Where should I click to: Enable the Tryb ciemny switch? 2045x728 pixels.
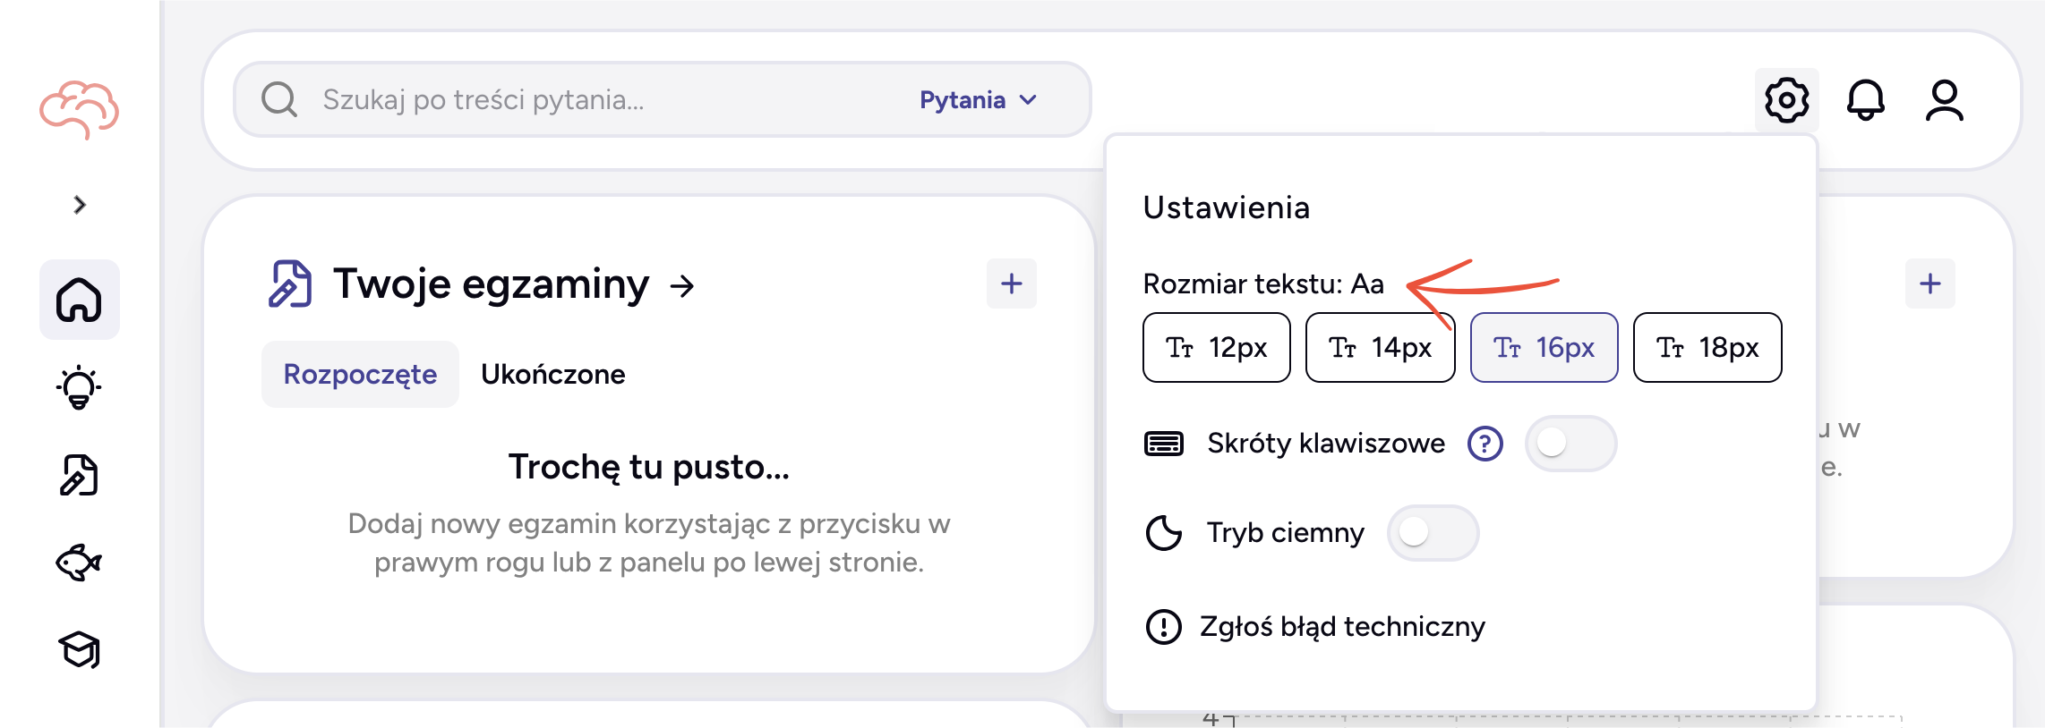tap(1433, 532)
